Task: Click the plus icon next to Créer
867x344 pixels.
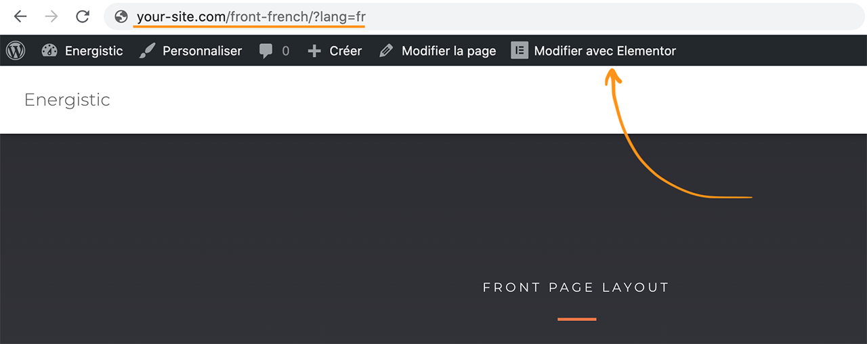Action: point(314,51)
